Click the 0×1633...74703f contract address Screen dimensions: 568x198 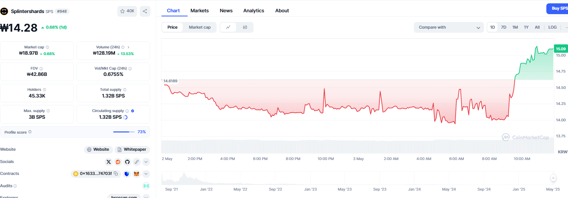tap(96, 174)
